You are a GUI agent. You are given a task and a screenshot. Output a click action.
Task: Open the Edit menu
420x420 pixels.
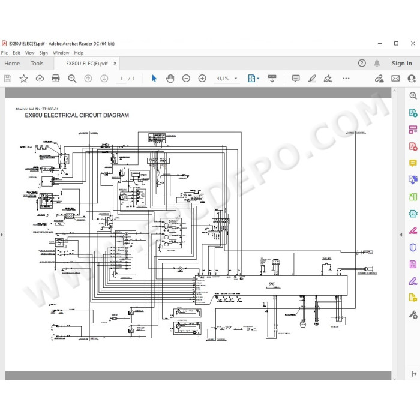[x=16, y=53]
